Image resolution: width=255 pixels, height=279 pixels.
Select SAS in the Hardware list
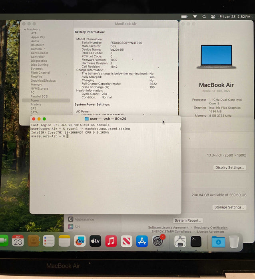pyautogui.click(x=33, y=108)
